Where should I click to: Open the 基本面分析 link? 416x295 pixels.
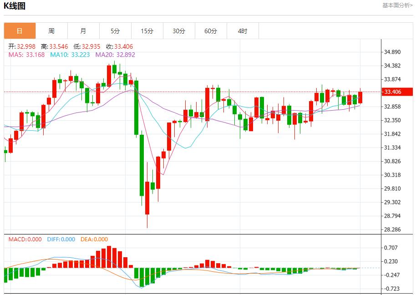tap(397, 5)
